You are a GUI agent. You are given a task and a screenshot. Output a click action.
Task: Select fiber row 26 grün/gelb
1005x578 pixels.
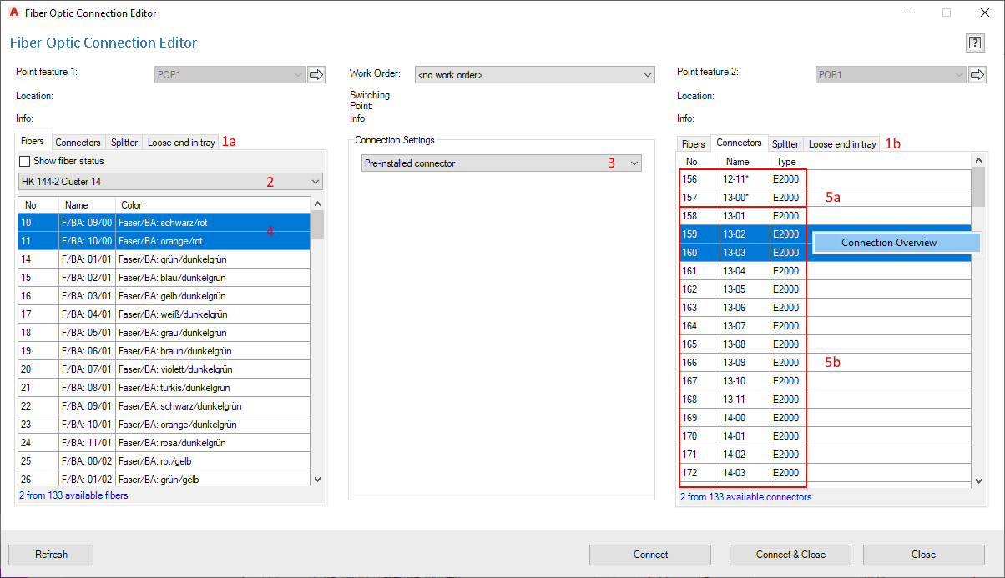pos(164,479)
